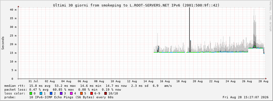Click the green loss color 0 swatch
The image size is (273, 101).
(31, 93)
